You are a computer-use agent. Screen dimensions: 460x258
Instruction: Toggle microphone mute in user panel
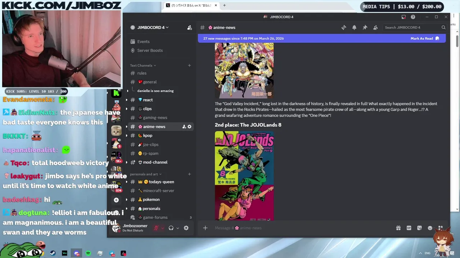(x=156, y=228)
